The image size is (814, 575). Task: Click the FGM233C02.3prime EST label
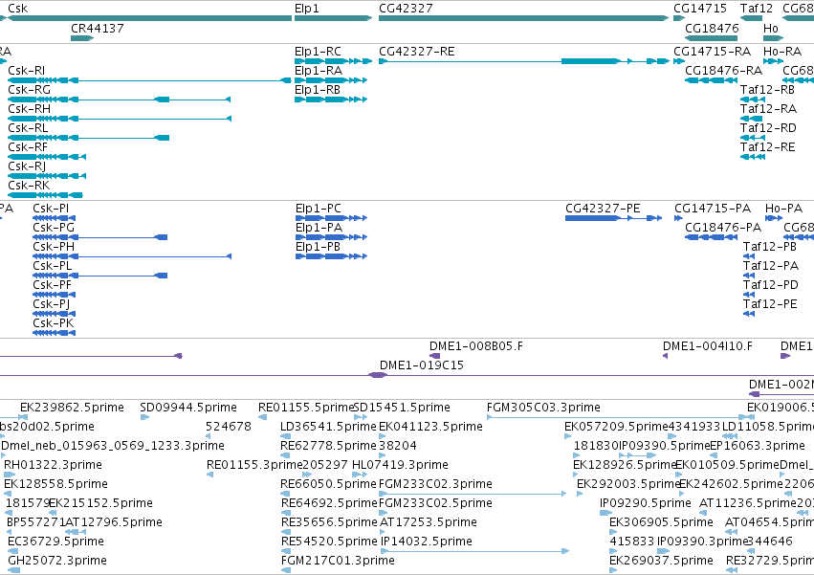pyautogui.click(x=435, y=484)
